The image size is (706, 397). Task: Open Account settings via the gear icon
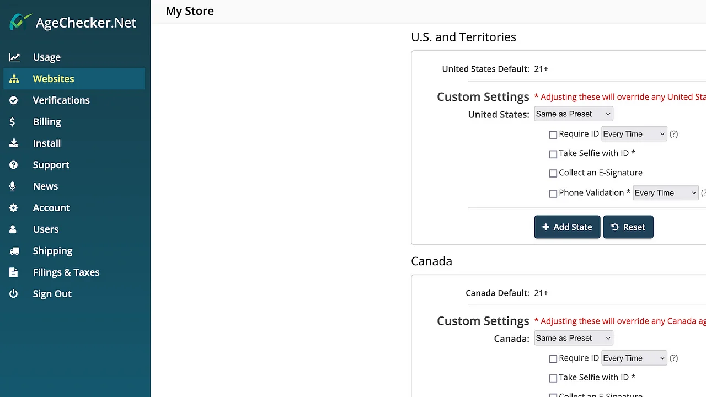[x=14, y=207]
